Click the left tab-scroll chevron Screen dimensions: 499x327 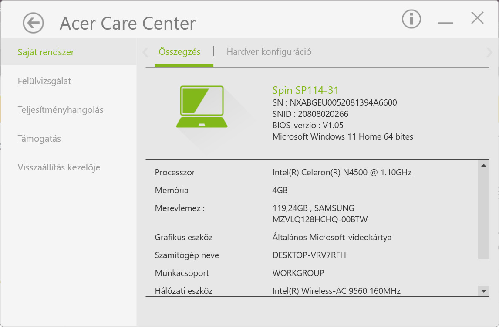(145, 52)
